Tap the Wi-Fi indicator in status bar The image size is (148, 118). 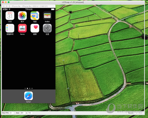[9, 9]
